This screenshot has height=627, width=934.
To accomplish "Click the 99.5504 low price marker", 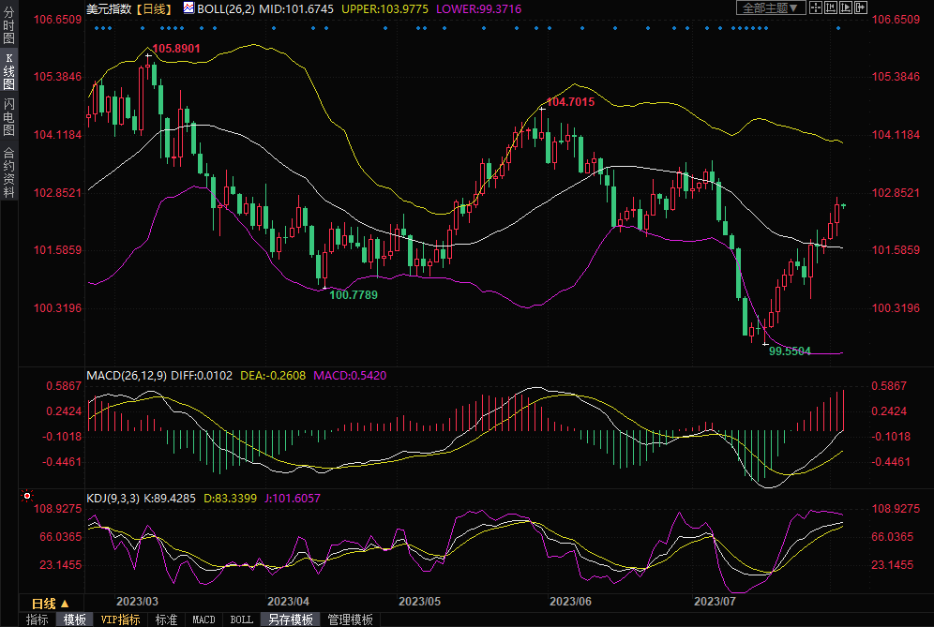I will pyautogui.click(x=790, y=351).
